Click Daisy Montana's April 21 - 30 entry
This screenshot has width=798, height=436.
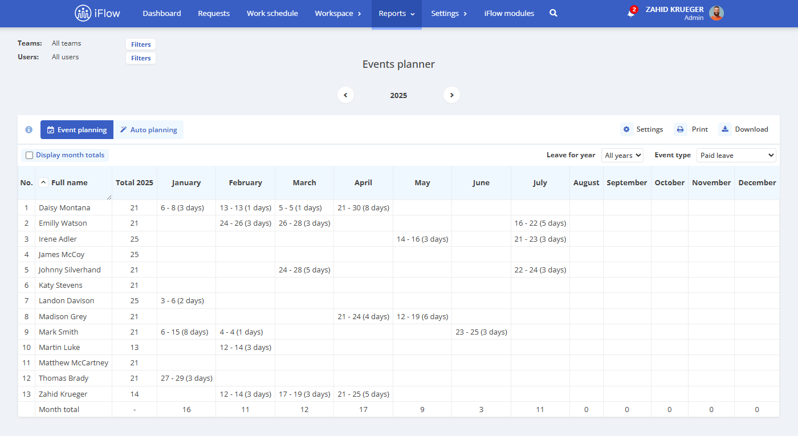(x=364, y=208)
